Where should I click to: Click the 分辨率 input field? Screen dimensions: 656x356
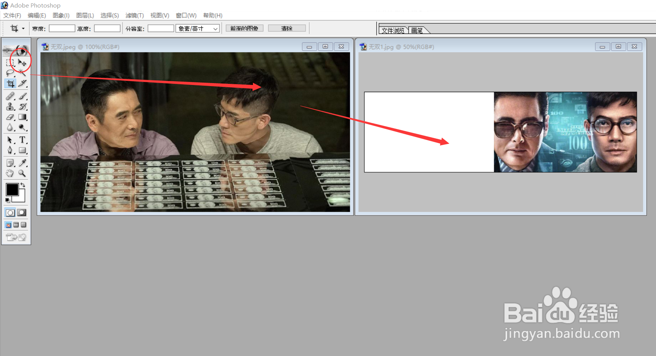[161, 29]
